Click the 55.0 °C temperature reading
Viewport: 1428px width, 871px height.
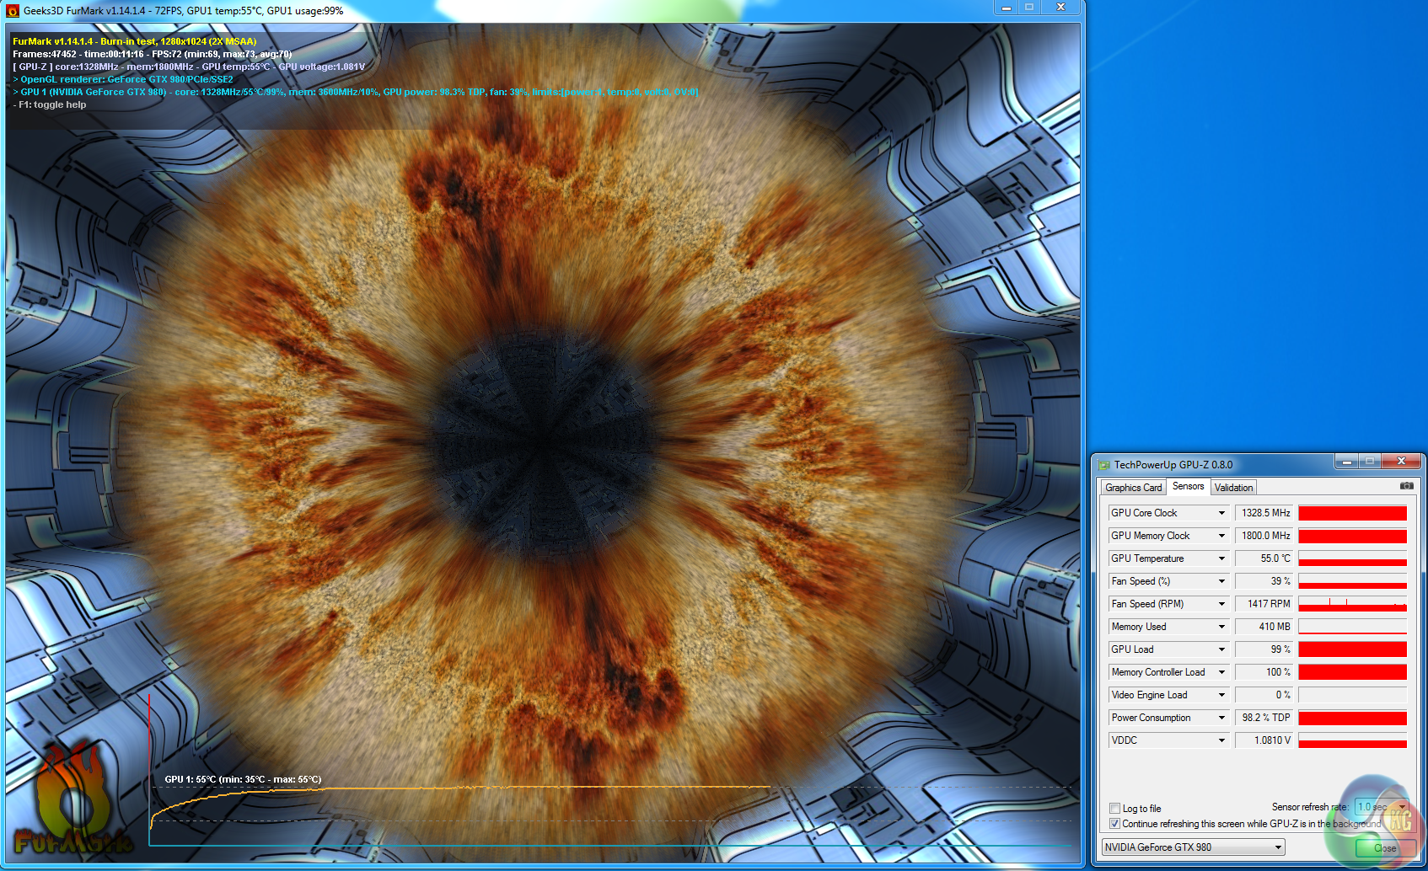pyautogui.click(x=1264, y=558)
